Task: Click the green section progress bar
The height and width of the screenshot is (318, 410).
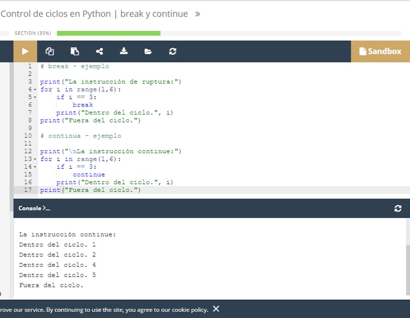Action: coord(108,33)
